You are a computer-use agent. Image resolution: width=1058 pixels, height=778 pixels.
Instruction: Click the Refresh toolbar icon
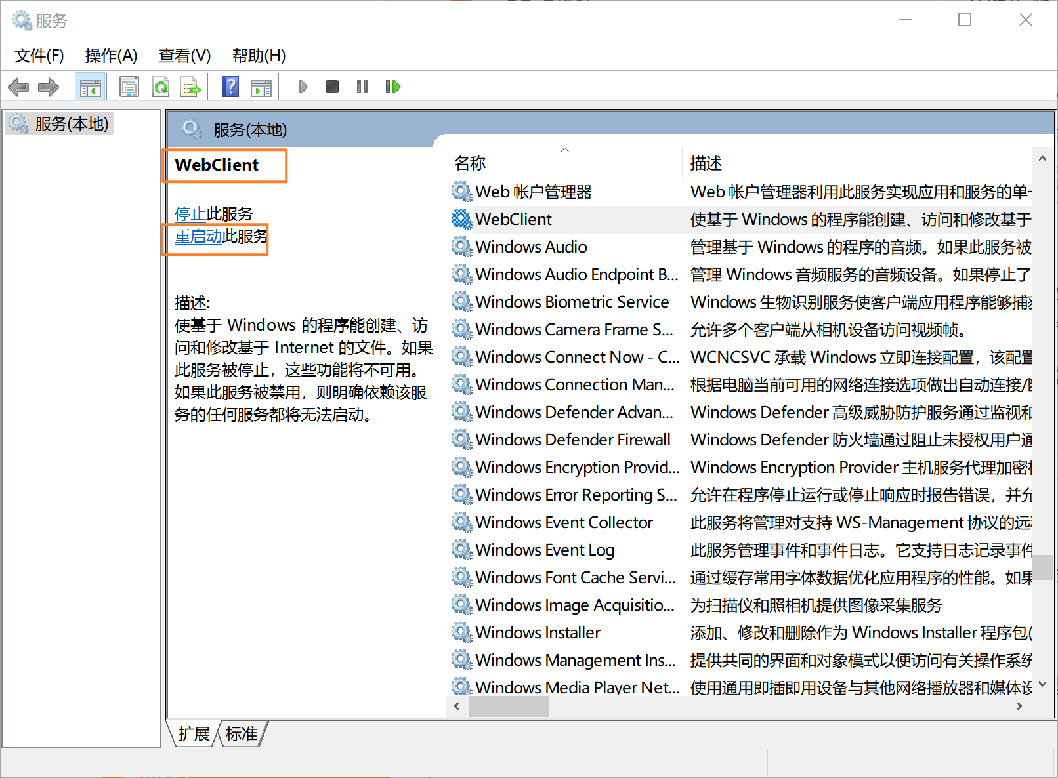161,87
